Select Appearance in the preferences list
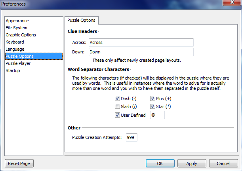This screenshot has height=171, width=242. pyautogui.click(x=17, y=21)
